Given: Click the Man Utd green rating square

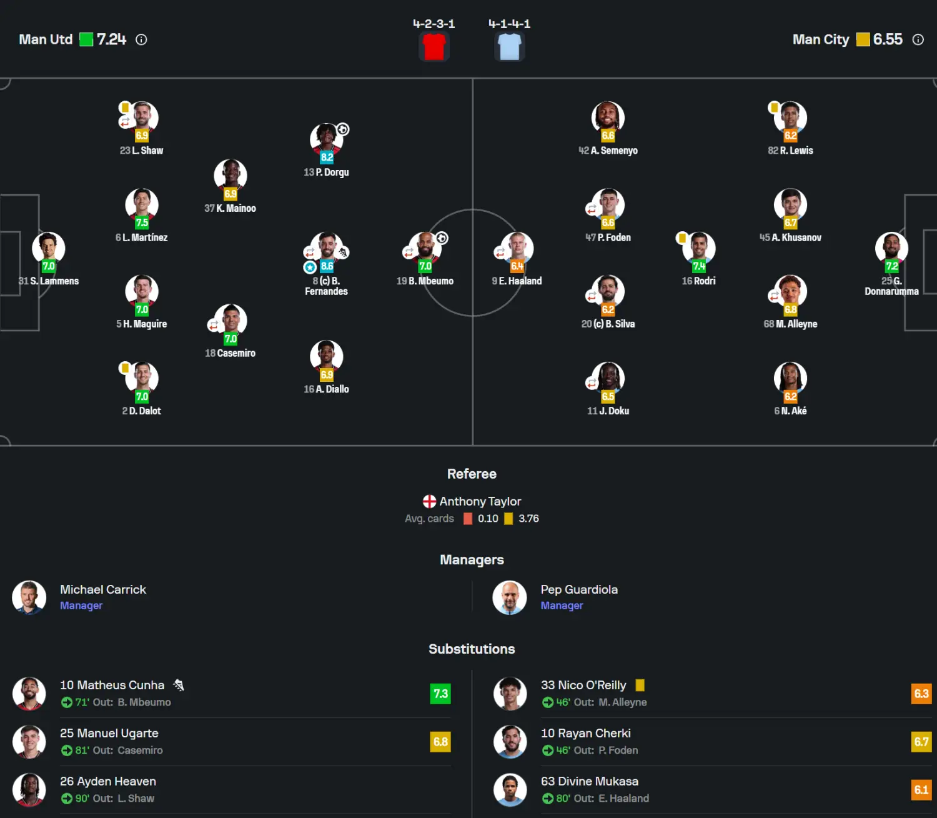Looking at the screenshot, I should [x=86, y=40].
